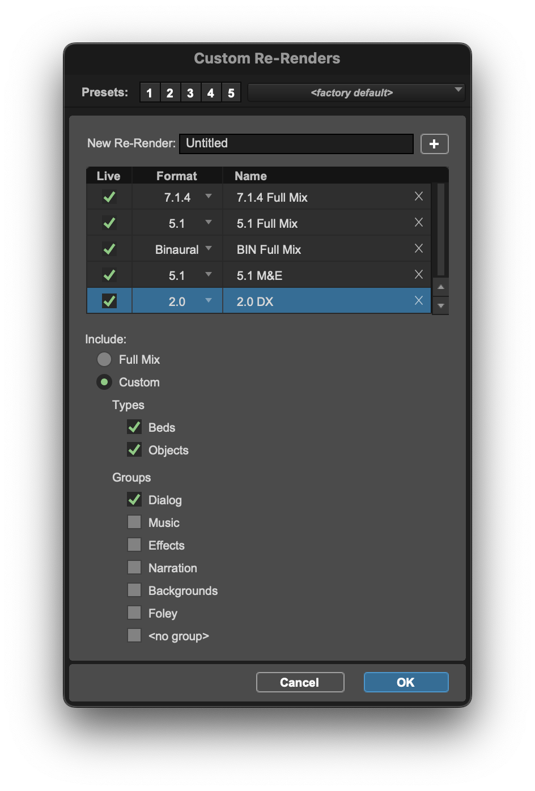Delete the 2.0 DX re-render
Screen dimensions: 535x791
pyautogui.click(x=418, y=301)
